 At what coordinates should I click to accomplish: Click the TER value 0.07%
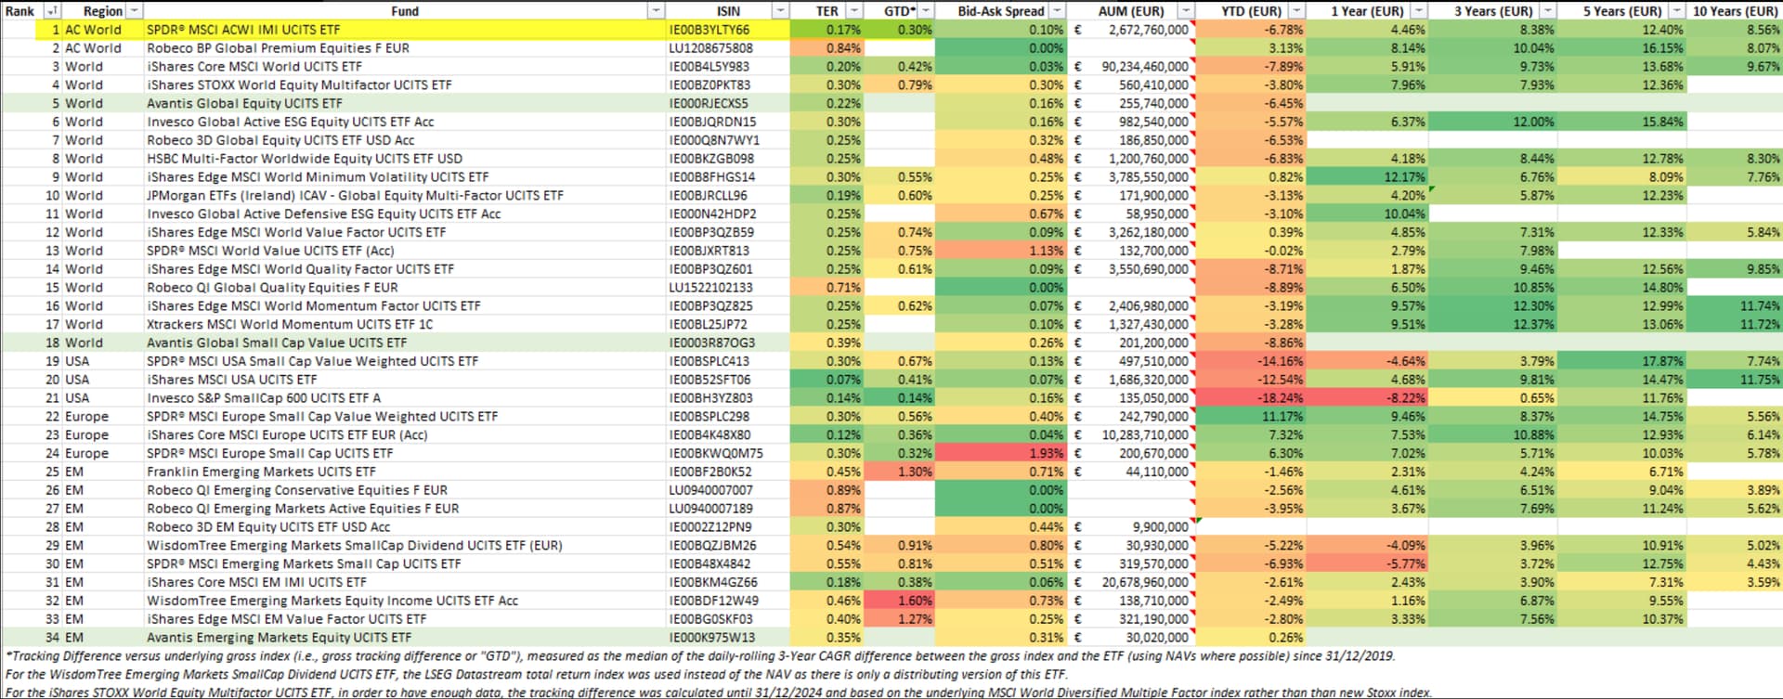[826, 380]
